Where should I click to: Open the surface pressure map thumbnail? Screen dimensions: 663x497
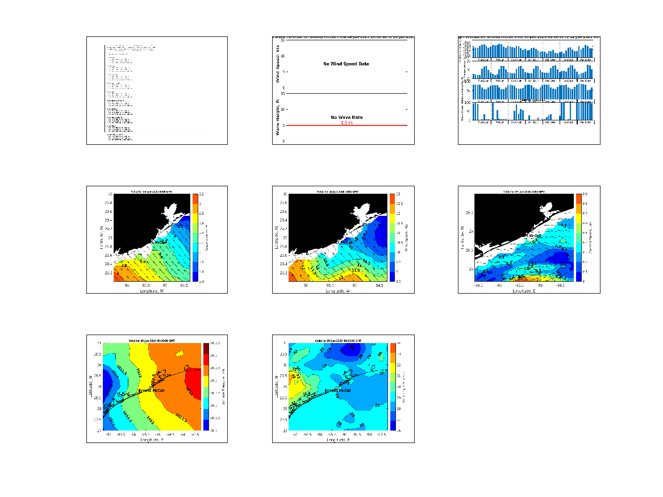point(157,389)
